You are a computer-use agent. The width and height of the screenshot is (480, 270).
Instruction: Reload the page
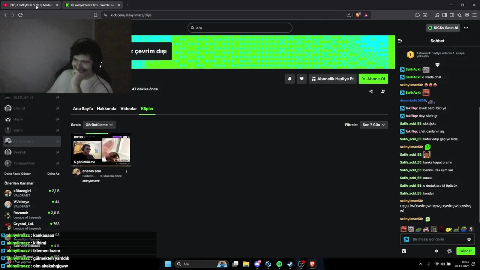20,15
